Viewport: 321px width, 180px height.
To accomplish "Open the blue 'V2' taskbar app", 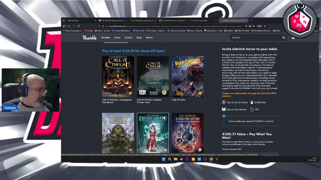I will (199, 159).
